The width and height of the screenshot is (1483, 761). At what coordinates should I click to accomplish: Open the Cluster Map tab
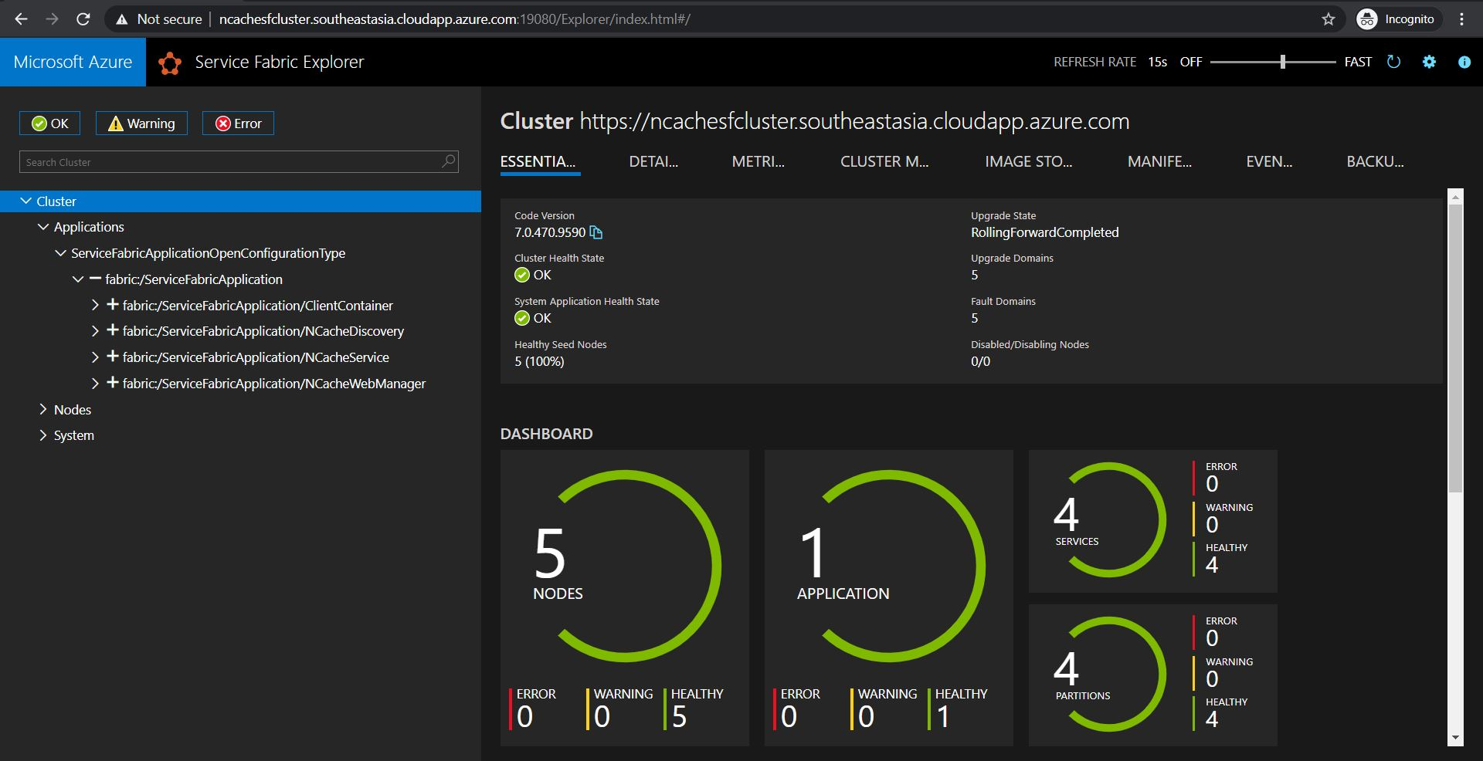884,161
